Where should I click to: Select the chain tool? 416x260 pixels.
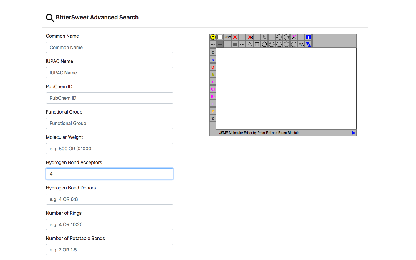[242, 44]
